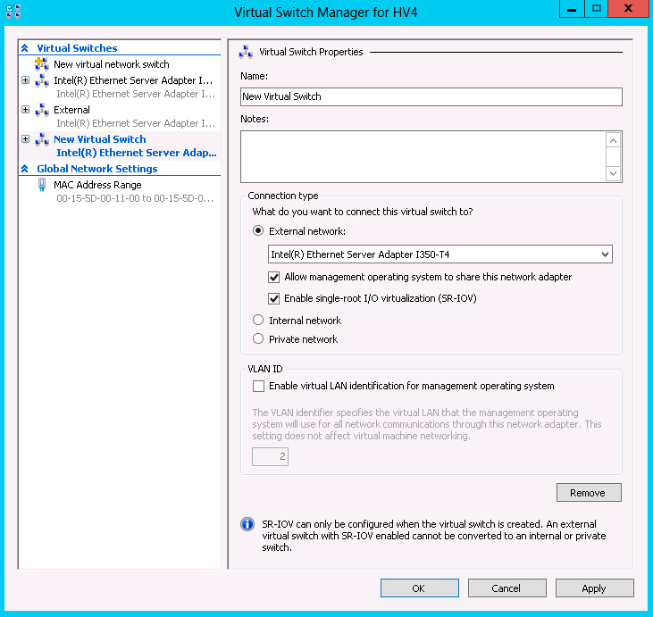This screenshot has height=617, width=653.
Task: Click the Notes scrollbar down arrow
Action: (x=613, y=173)
